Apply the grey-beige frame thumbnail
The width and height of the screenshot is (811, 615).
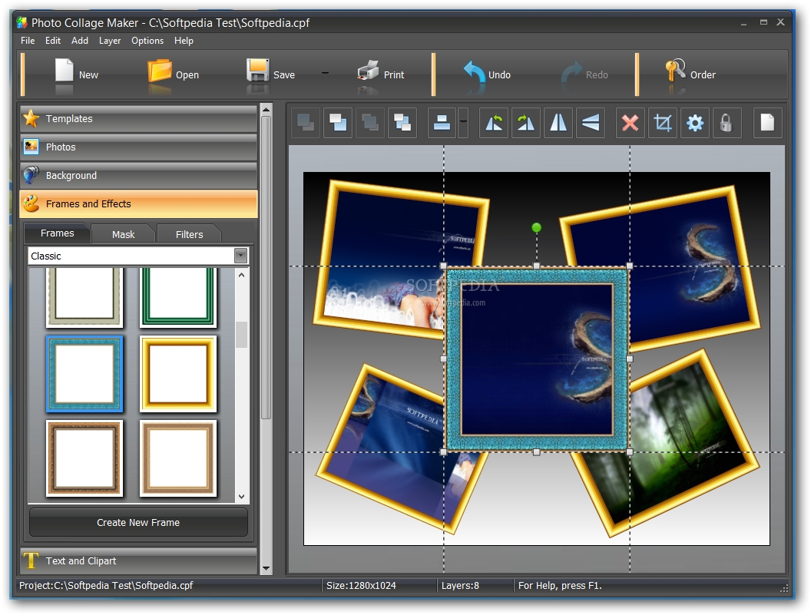click(84, 297)
